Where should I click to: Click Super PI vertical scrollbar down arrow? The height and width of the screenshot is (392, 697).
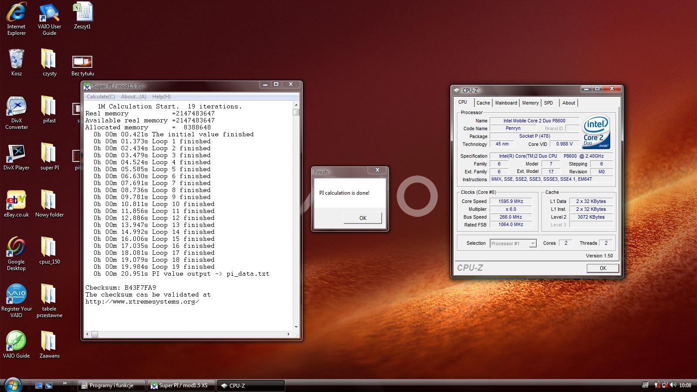pos(296,327)
